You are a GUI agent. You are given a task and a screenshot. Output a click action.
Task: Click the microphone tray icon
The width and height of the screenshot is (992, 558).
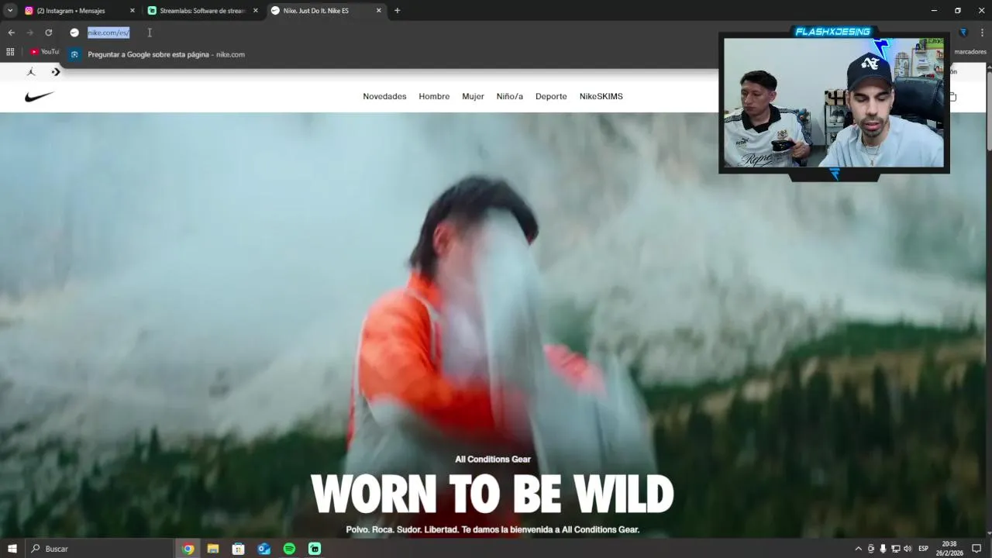(883, 549)
